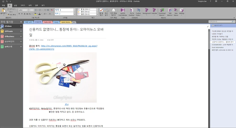This screenshot has width=236, height=128.
Task: Run the Background macro
Action: coord(147,12)
